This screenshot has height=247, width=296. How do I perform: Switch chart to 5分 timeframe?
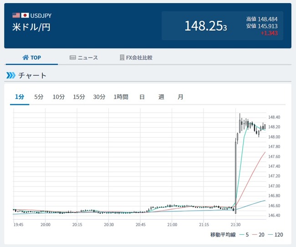39,97
